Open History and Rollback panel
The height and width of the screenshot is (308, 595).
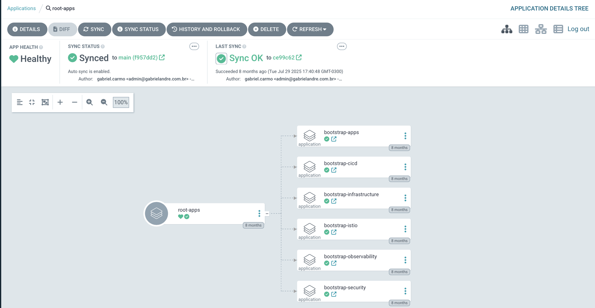coord(206,29)
